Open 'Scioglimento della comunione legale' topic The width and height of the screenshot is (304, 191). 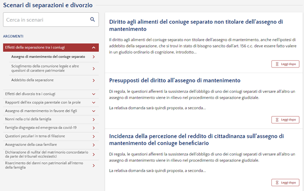[45, 68]
